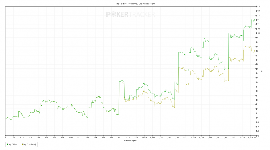The height and width of the screenshot is (150, 270).
Task: Click the 1,155 tick label on x-axis
Action: (x=161, y=137)
